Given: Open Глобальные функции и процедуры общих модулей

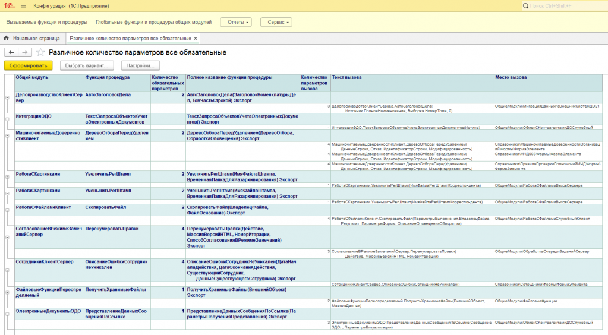Looking at the screenshot, I should click(x=153, y=22).
